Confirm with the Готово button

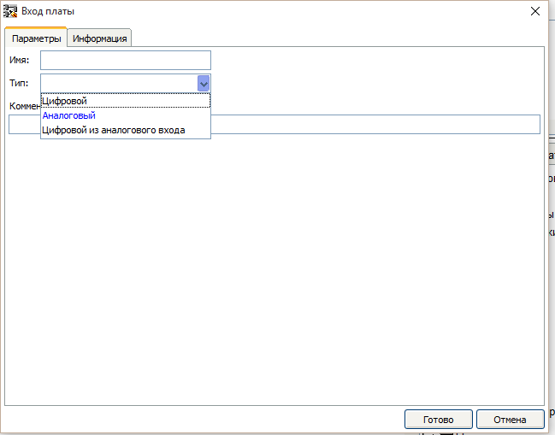coord(438,420)
